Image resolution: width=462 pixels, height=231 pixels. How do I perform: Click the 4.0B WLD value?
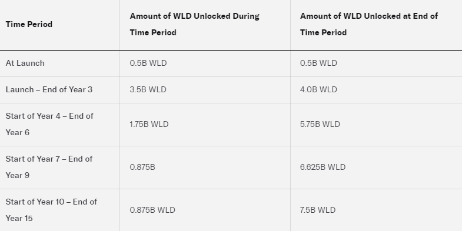[x=318, y=89]
